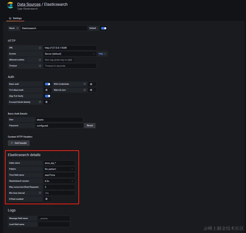246x233 pixels.
Task: Open the Access dropdown showing Server (default)
Action: tap(70, 54)
